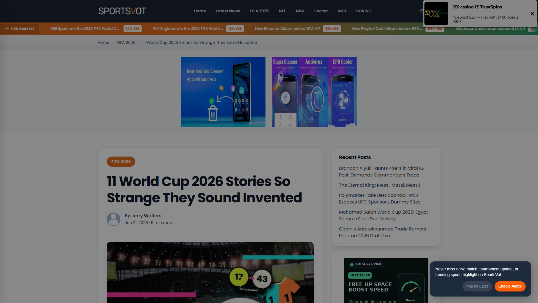This screenshot has width=538, height=303.
Task: Click the 14% YES Spain market badge
Action: coord(132,29)
